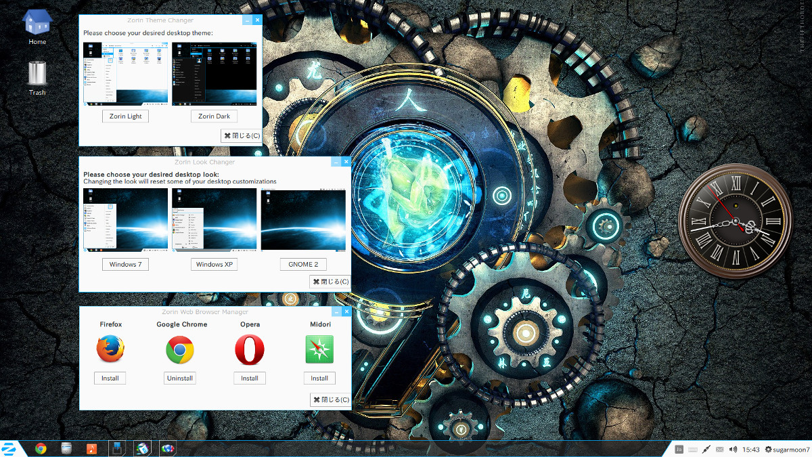The image size is (812, 457).
Task: Choose the Windows 7 desktop look
Action: (x=125, y=265)
